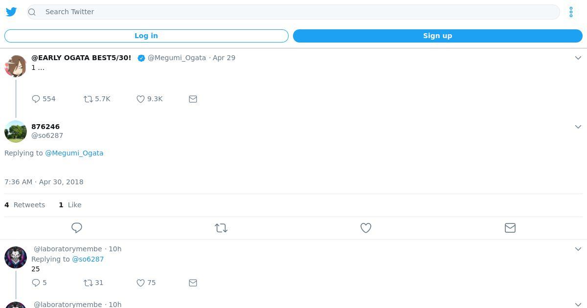This screenshot has height=308, width=587.
Task: Expand the chevron menu on laboratorymembe's first reply
Action: click(x=578, y=249)
